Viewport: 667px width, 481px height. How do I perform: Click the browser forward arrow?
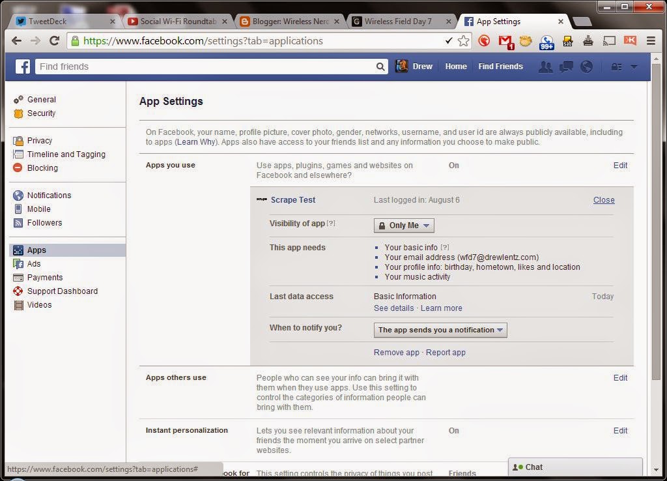35,41
